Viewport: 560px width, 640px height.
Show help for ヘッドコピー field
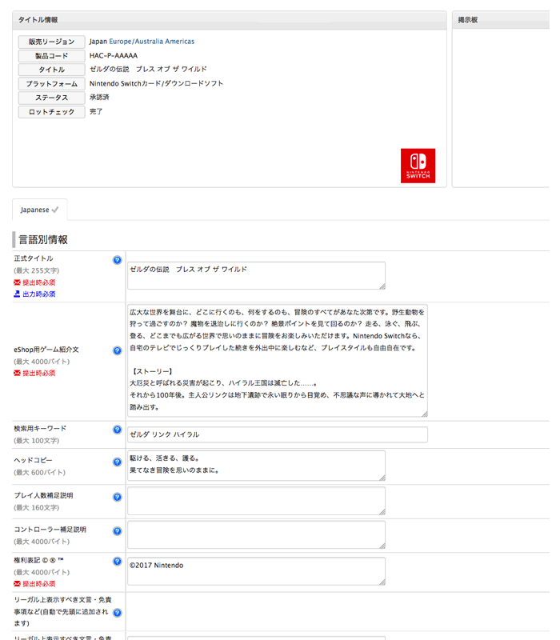(x=117, y=462)
